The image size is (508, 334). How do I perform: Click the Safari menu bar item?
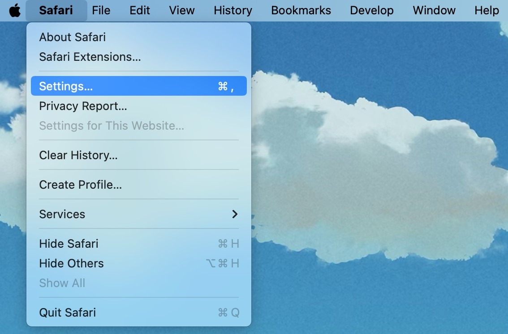coord(56,10)
